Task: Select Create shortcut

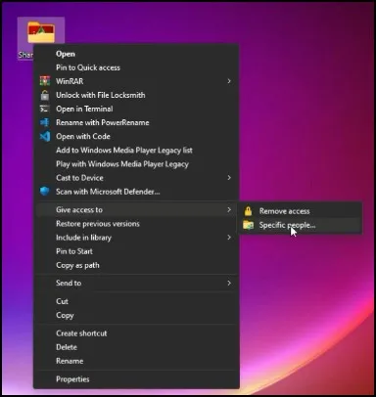Action: 81,333
